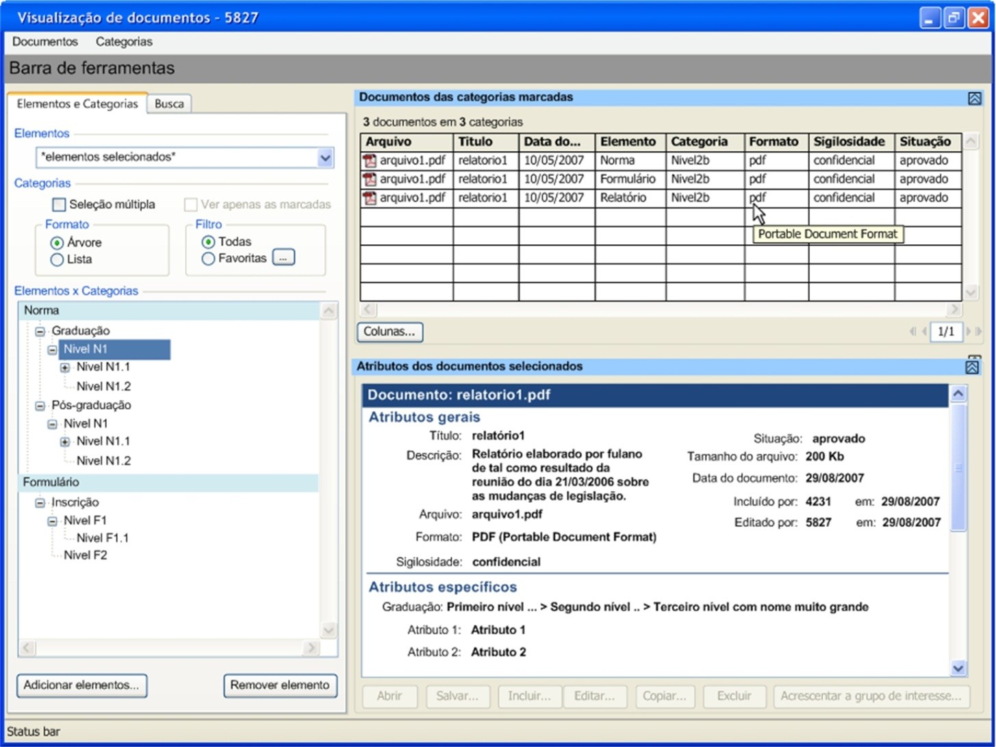Click PDF icon in the Formulário row
Viewport: 996px width, 747px height.
pos(370,179)
